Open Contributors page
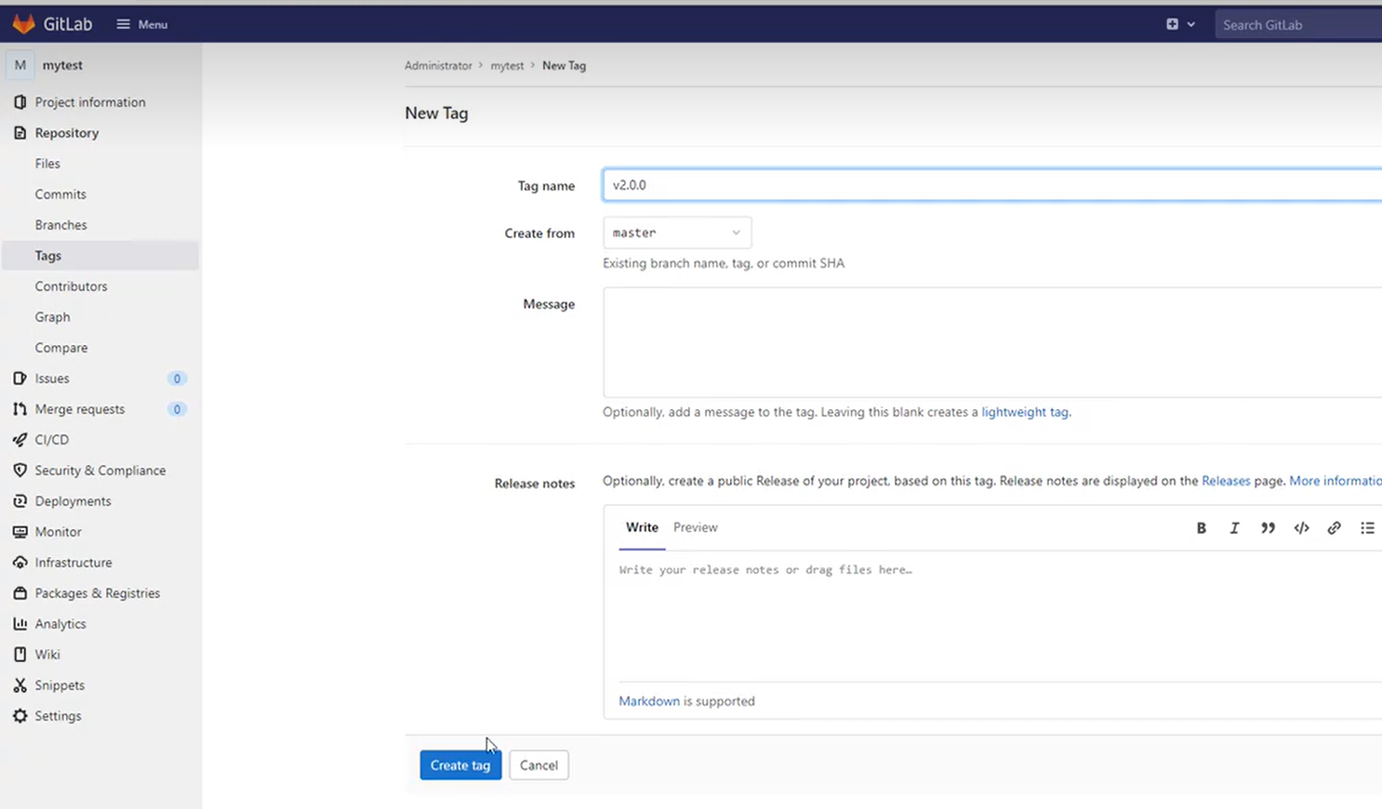 click(71, 286)
